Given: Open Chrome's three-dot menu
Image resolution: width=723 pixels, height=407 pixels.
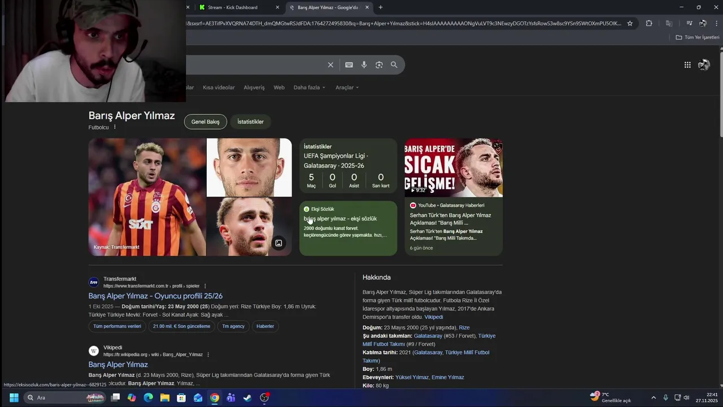Looking at the screenshot, I should point(717,23).
